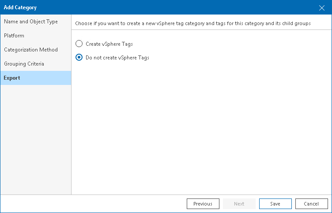This screenshot has height=213, width=332.
Task: Go to Name and Object Type step
Action: [x=31, y=22]
